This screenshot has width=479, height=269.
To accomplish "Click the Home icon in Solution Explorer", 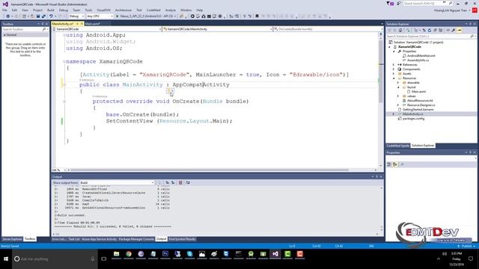I will point(400,30).
